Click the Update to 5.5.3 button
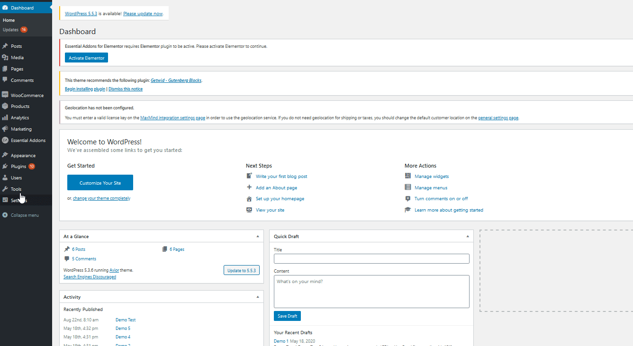 242,270
